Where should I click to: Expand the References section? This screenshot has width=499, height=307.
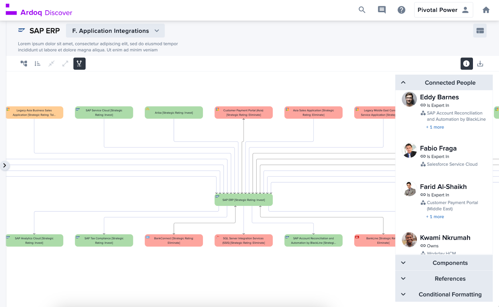click(444, 279)
